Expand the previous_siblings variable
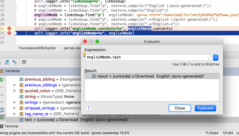Image resolution: width=239 pixels, height=136 pixels. (15, 85)
